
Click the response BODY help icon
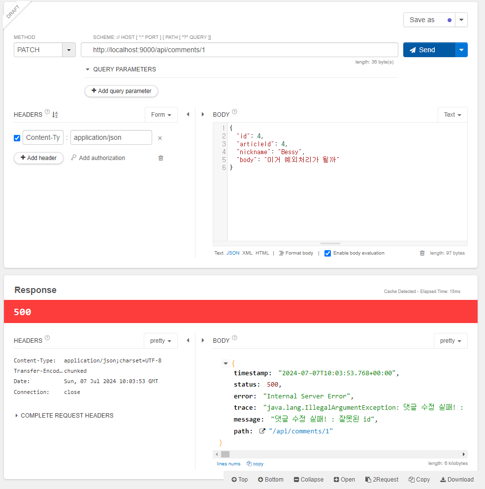pyautogui.click(x=234, y=338)
